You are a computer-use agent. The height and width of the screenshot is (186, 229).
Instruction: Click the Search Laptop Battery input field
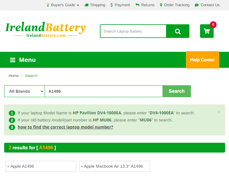click(x=133, y=31)
